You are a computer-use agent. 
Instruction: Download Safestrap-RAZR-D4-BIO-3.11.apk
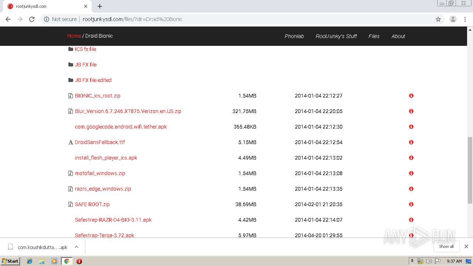pos(113,220)
